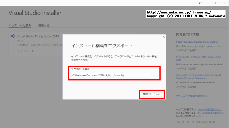Close the Visual Studio Installer window

pyautogui.click(x=225, y=3)
